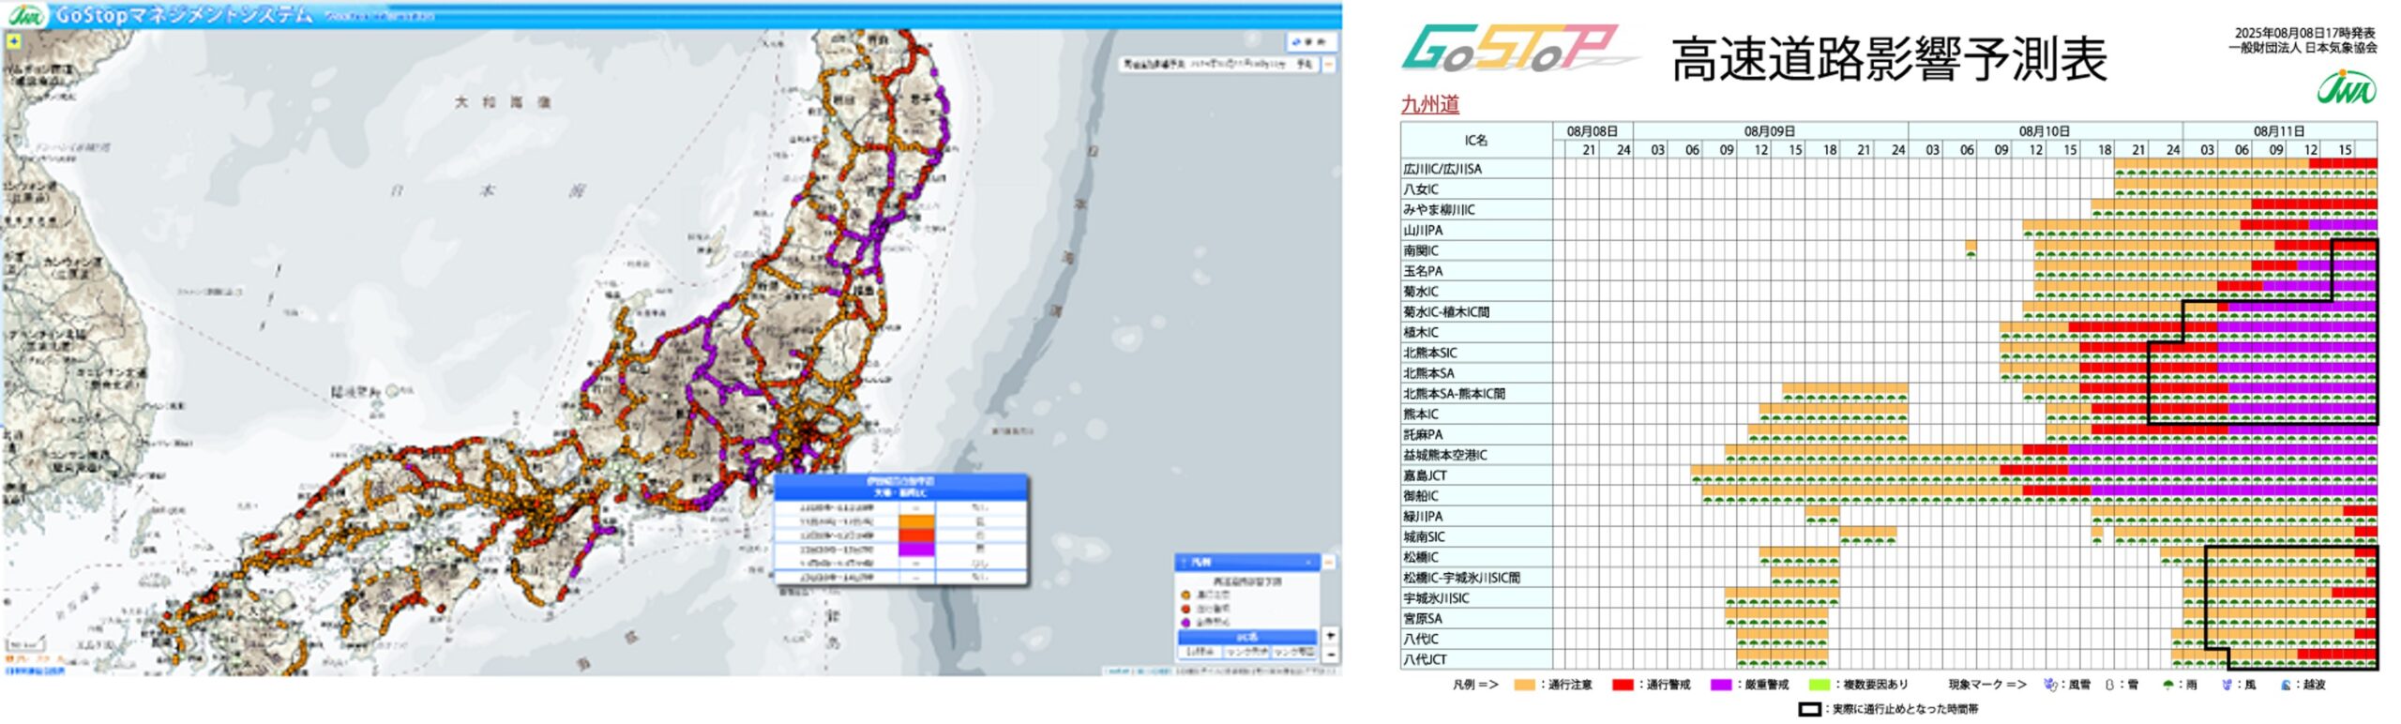Open the 九州道 link above forecast table

(x=1429, y=105)
